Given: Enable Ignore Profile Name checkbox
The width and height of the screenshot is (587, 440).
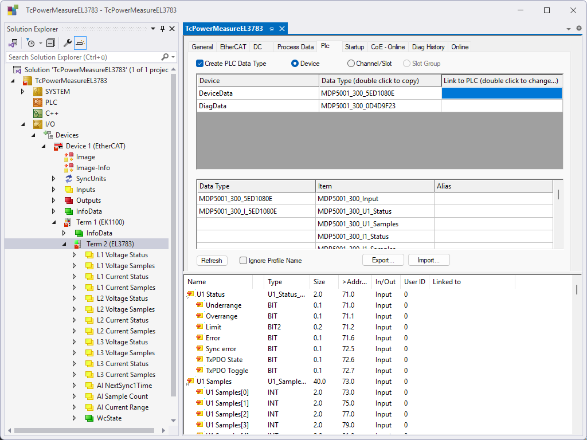Looking at the screenshot, I should coord(243,261).
